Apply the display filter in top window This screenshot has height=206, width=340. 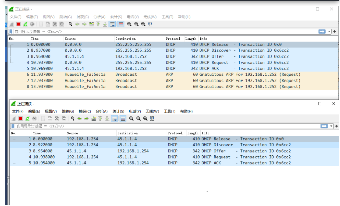point(322,32)
